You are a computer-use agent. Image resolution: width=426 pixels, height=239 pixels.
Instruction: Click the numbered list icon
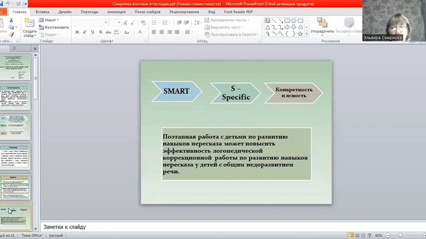(x=166, y=23)
